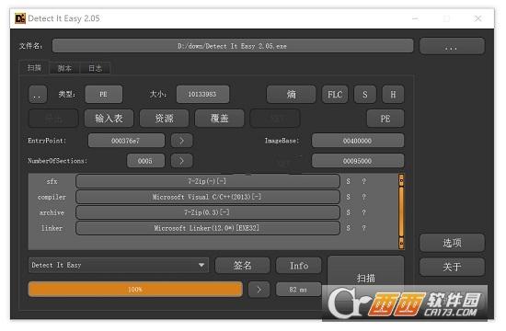The width and height of the screenshot is (506, 331).
Task: Open the 关于 about button
Action: [x=452, y=267]
